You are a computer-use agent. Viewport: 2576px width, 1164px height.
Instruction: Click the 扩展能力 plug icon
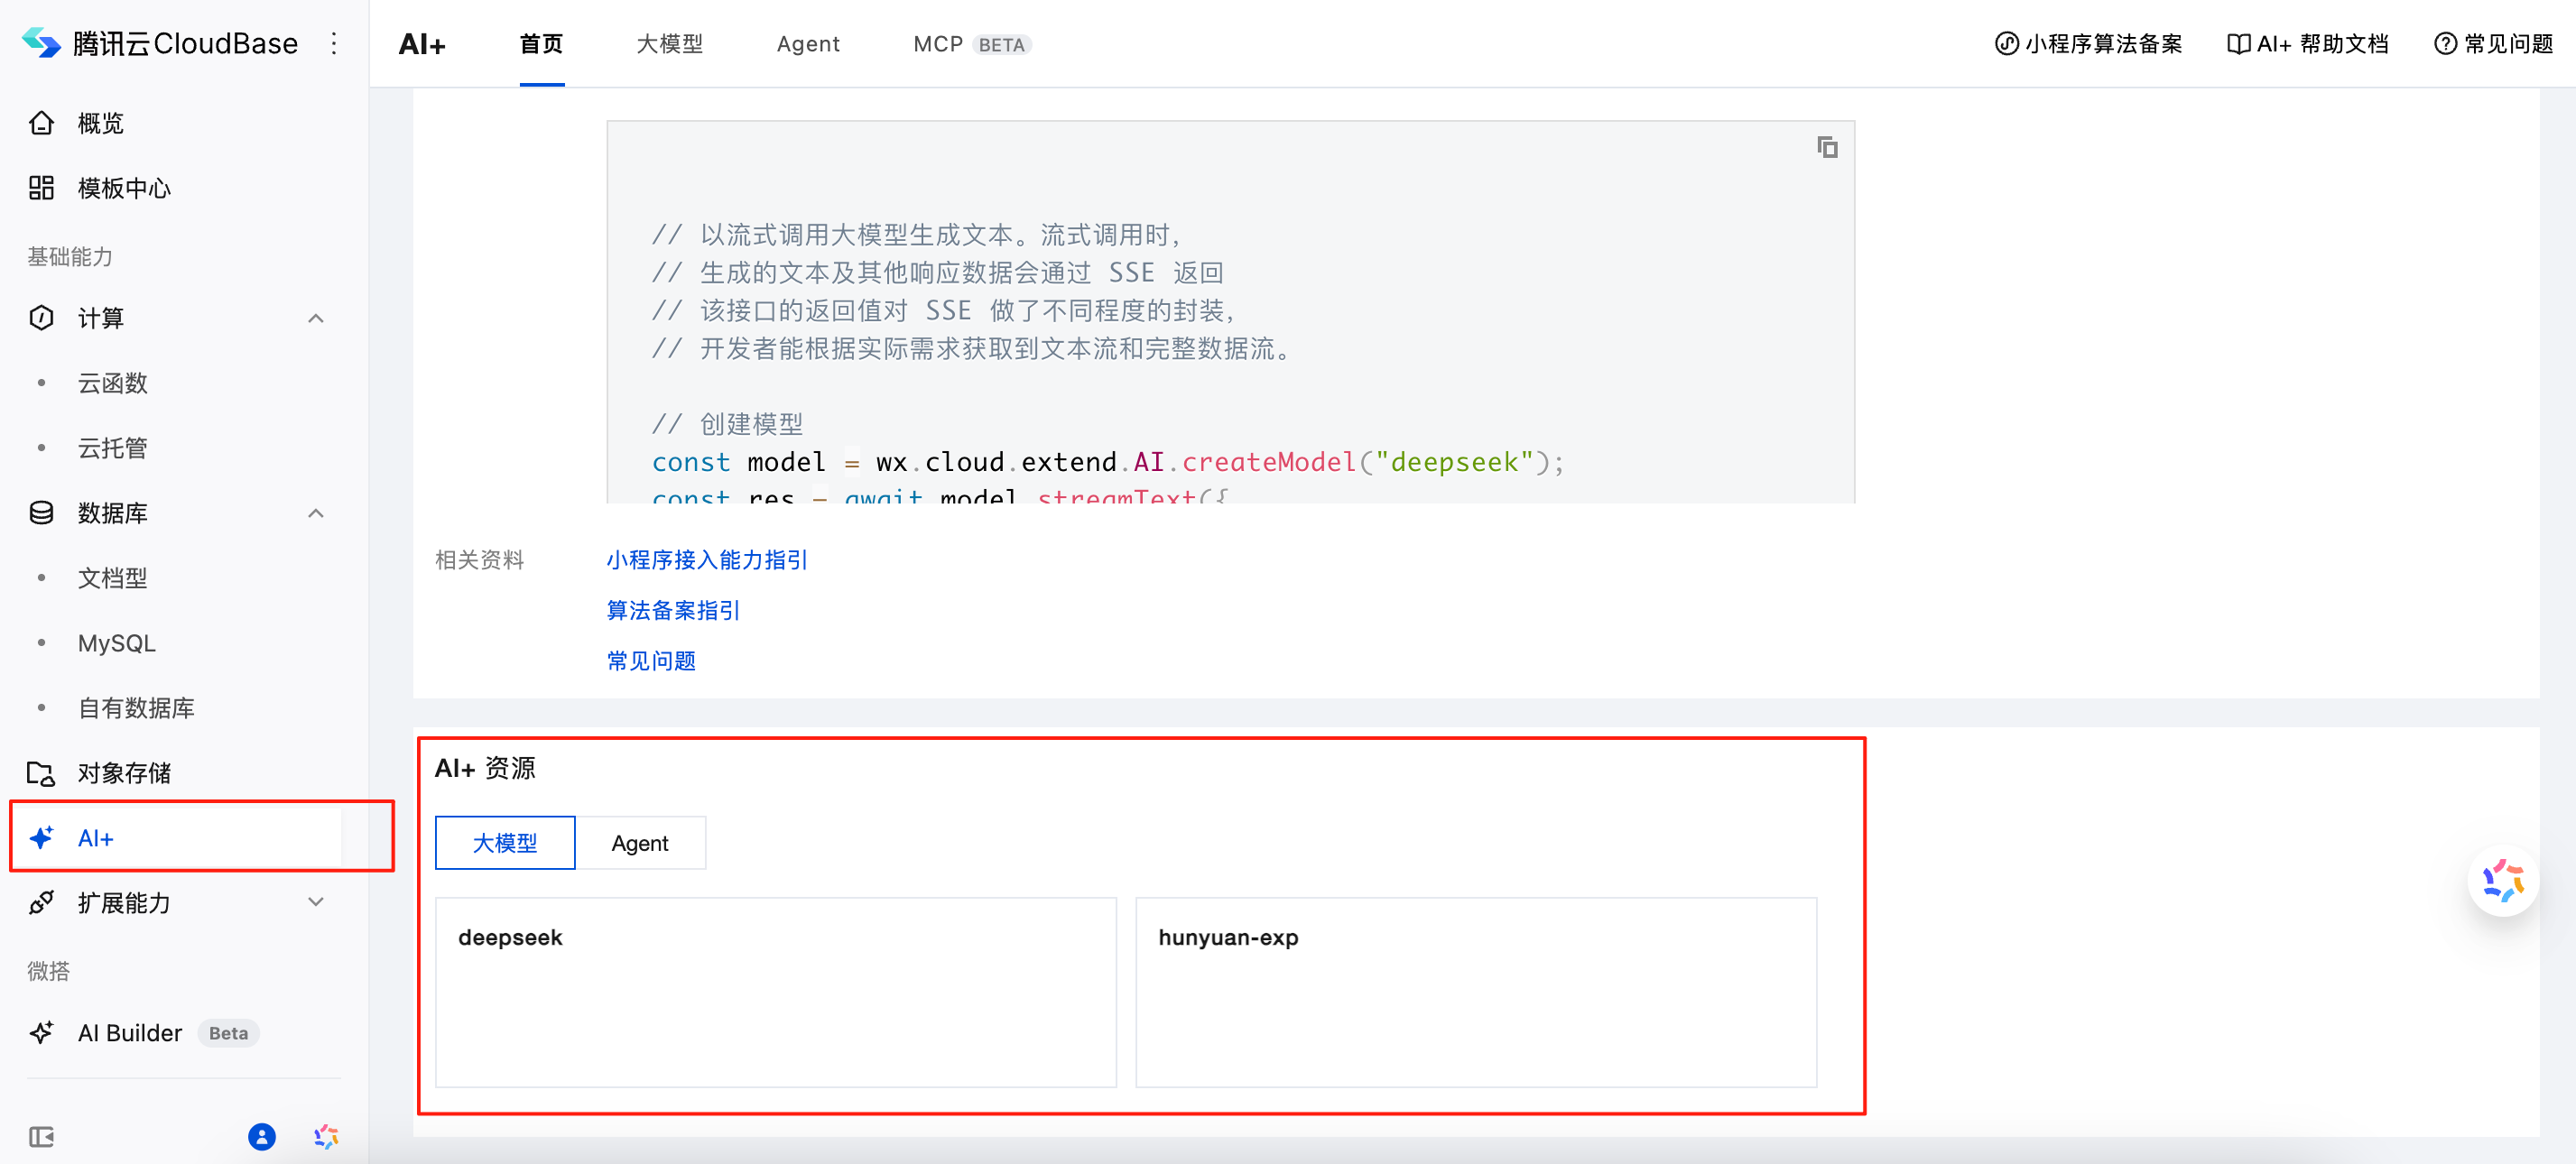pos(41,903)
